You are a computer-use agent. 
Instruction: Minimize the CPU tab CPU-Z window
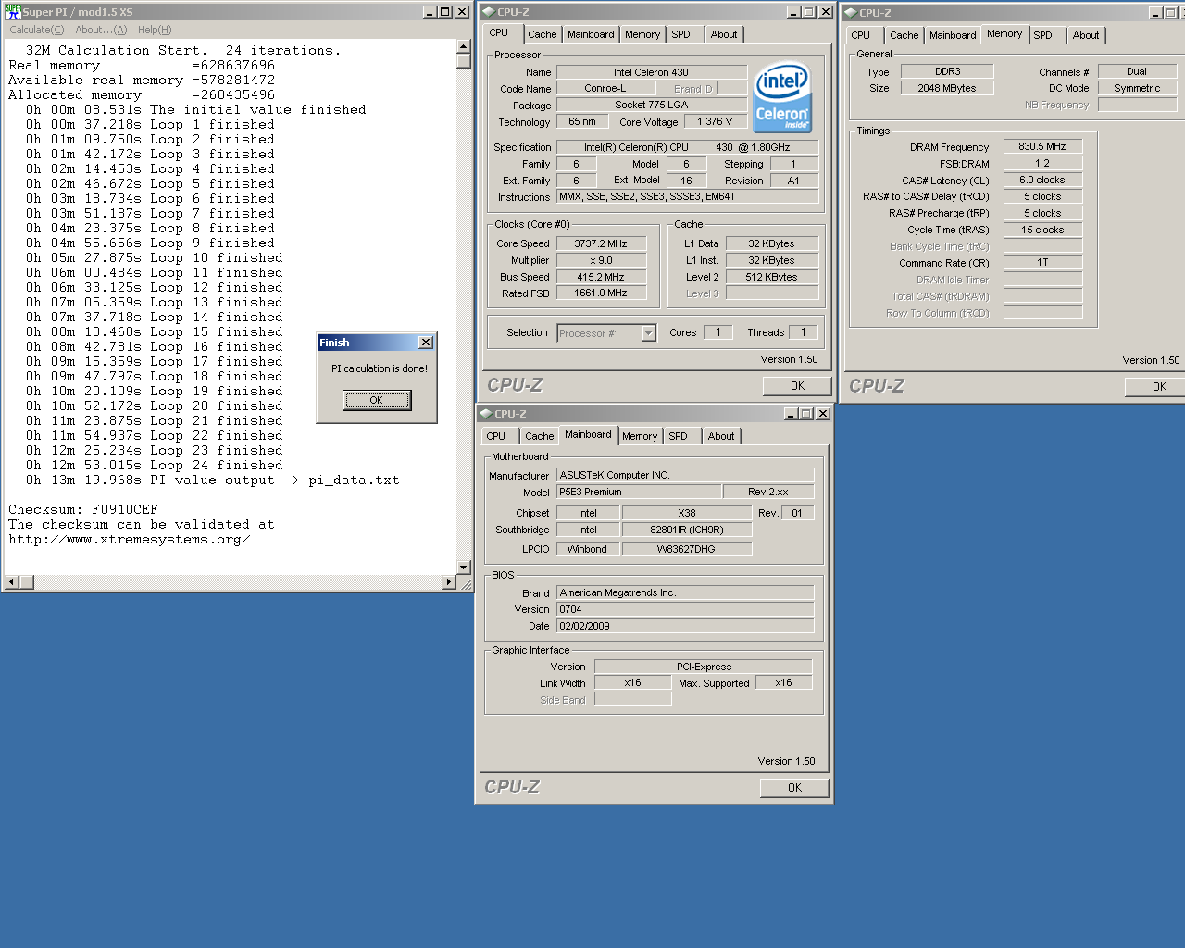click(793, 12)
